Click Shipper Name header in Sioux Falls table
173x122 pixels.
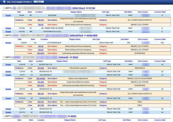tap(76, 12)
